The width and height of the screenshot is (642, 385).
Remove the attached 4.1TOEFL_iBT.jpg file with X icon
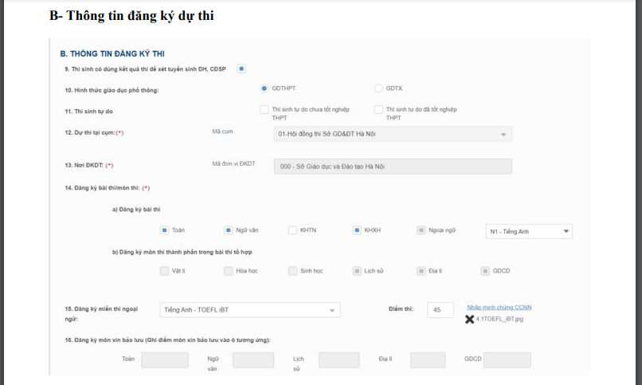[469, 319]
